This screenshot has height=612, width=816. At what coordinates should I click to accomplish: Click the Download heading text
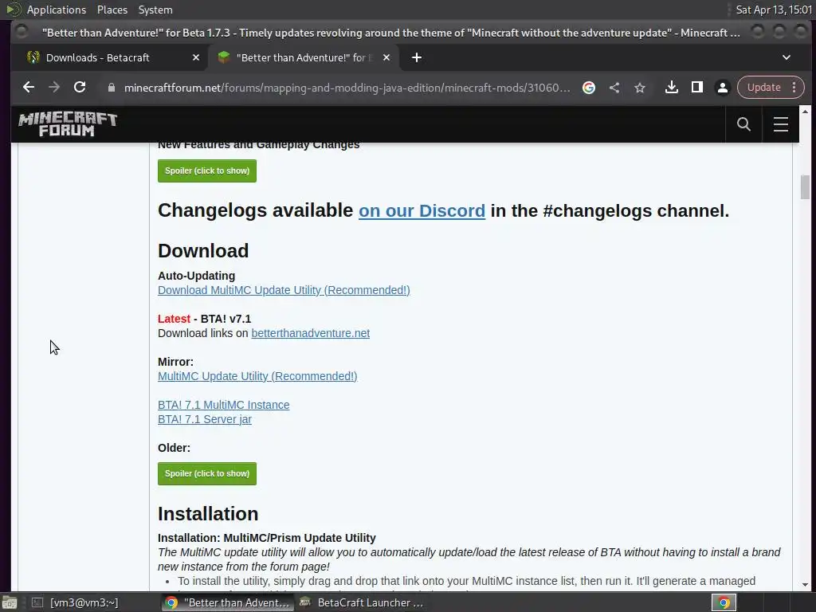(x=203, y=251)
